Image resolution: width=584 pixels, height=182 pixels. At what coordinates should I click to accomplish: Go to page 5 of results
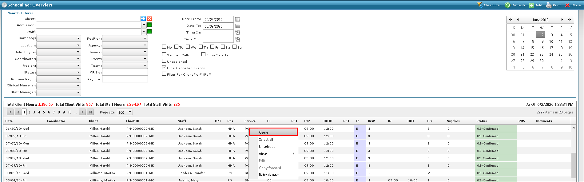click(x=44, y=112)
